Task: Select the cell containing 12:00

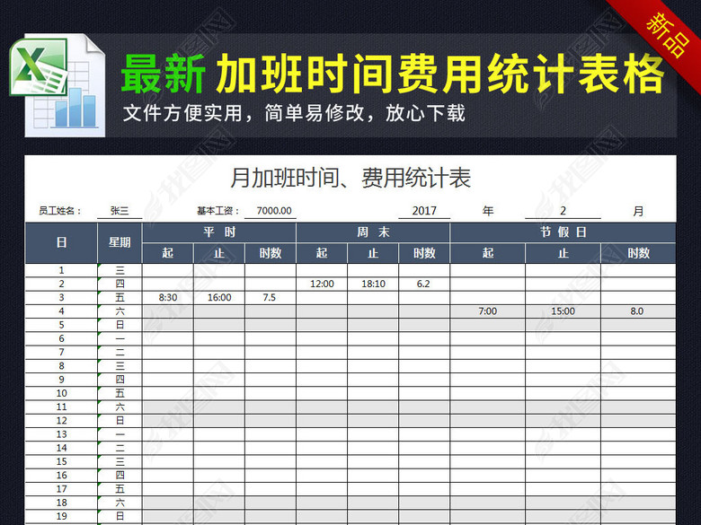Action: (322, 284)
